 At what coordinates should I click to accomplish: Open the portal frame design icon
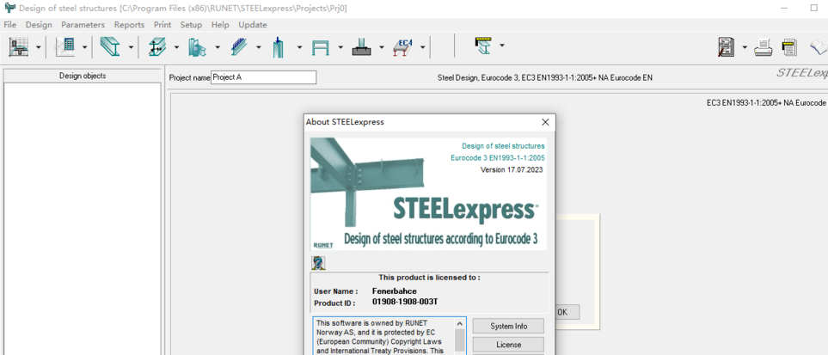pyautogui.click(x=321, y=47)
